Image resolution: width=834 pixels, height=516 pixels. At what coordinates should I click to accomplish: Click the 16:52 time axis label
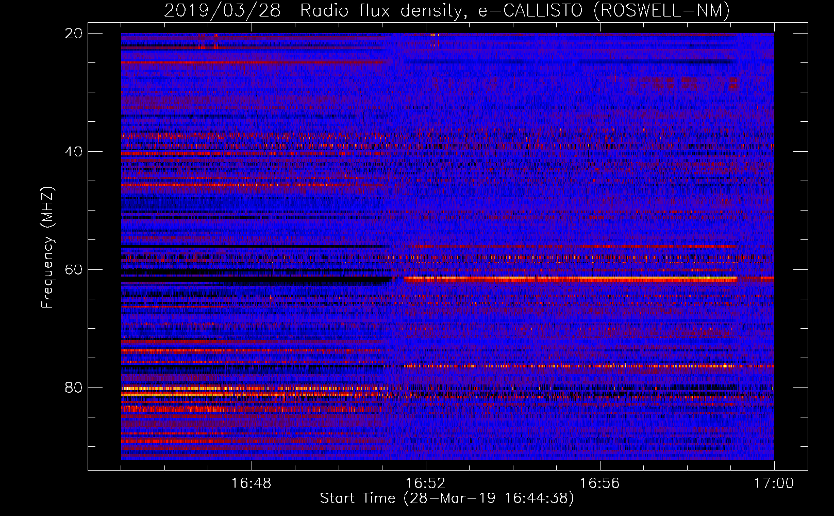(x=425, y=483)
